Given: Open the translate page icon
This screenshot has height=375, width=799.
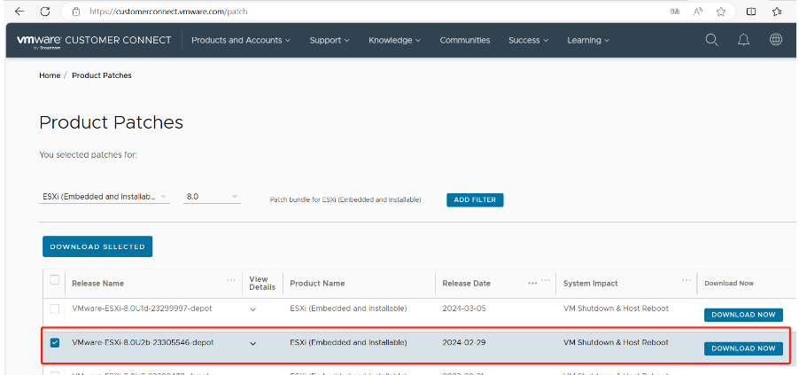Looking at the screenshot, I should pyautogui.click(x=675, y=12).
